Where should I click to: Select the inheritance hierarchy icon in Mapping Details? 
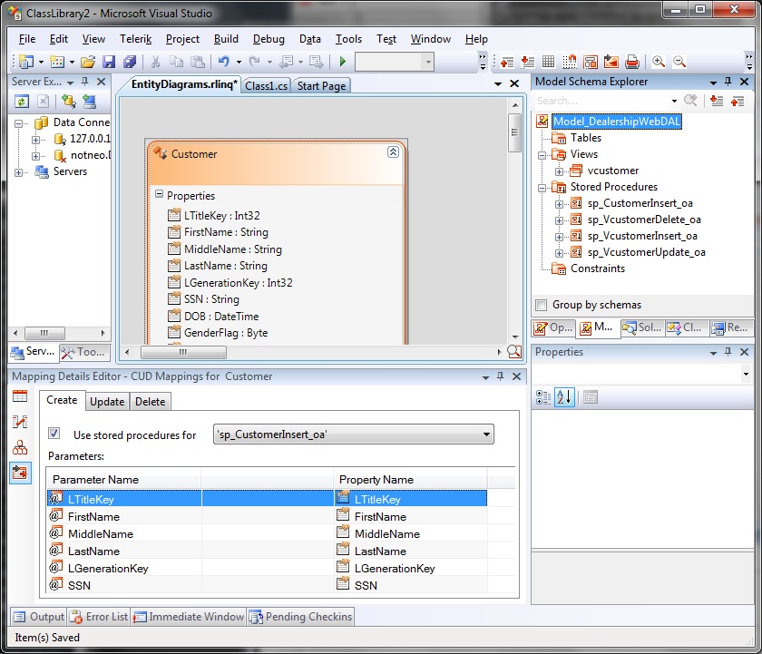[x=20, y=447]
